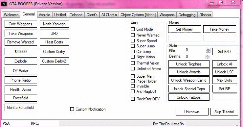Click the Skip Tutorial button
The height and width of the screenshot is (127, 243).
(x=224, y=112)
